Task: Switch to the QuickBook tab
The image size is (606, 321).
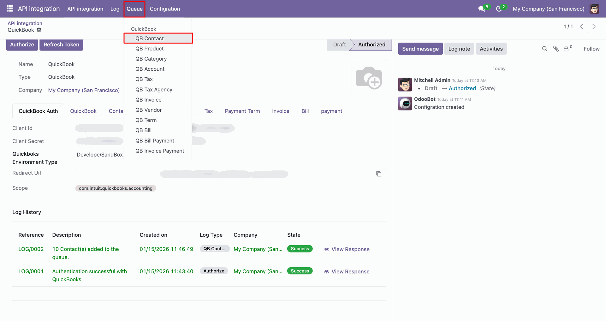Action: [83, 111]
